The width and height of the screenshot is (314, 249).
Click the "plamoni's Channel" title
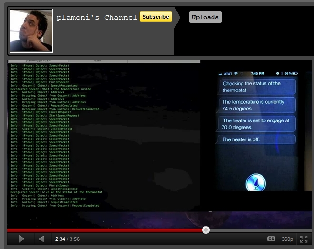pyautogui.click(x=97, y=18)
